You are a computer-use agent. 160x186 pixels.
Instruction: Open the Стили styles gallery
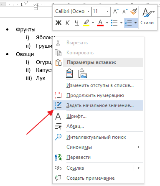tap(147, 17)
